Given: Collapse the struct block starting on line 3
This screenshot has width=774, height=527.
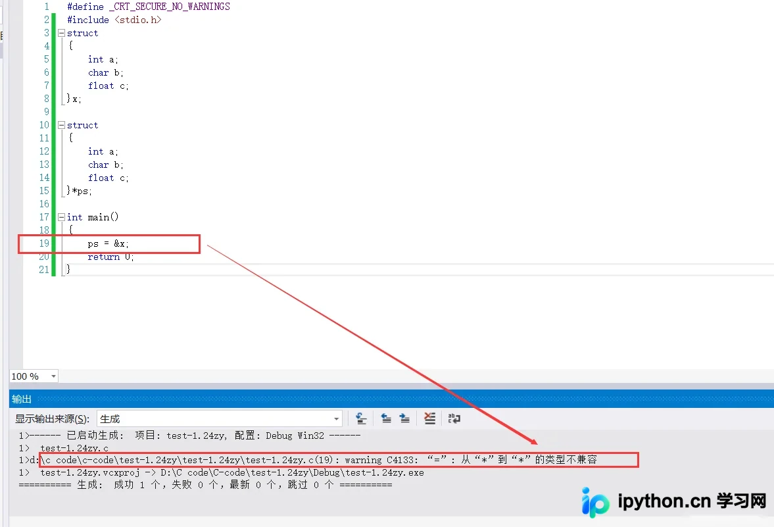Looking at the screenshot, I should [62, 33].
